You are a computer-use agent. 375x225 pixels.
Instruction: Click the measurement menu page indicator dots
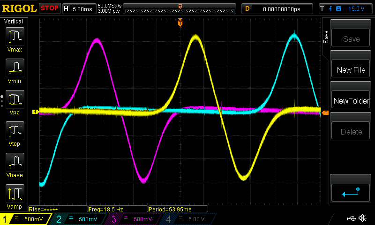[x=2, y=101]
